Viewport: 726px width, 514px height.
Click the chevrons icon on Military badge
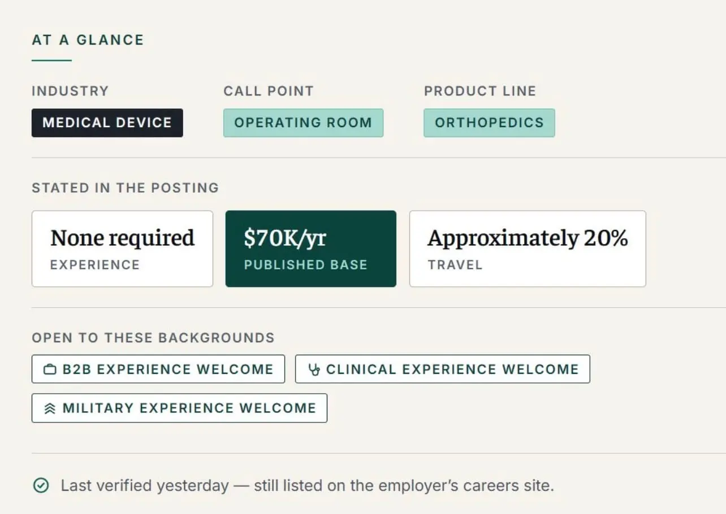[x=50, y=408]
